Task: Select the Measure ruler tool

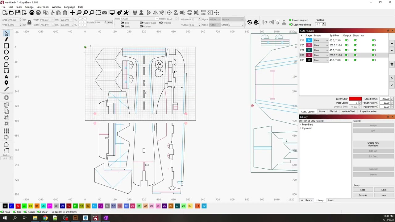Action: click(6, 89)
